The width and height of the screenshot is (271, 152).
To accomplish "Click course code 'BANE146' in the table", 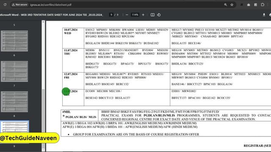I will pos(178,84).
